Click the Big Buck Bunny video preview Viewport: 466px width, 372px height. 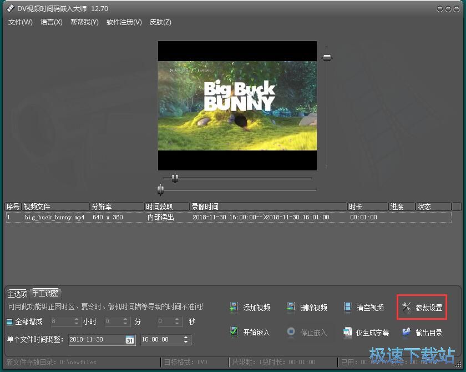click(237, 105)
